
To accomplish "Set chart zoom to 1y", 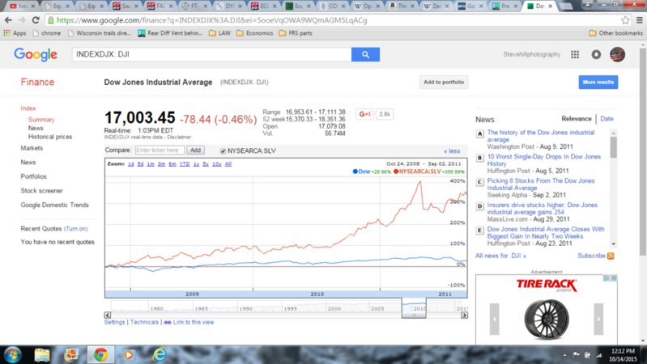I will tap(196, 164).
